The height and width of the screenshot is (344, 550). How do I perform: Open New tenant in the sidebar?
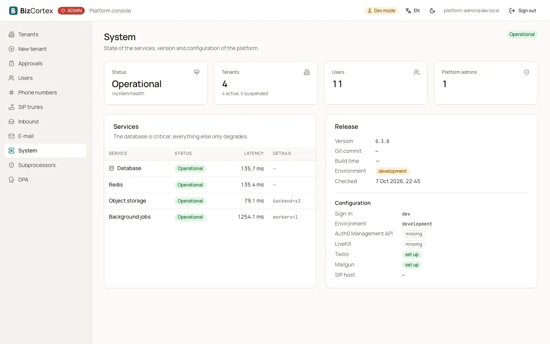(46, 49)
